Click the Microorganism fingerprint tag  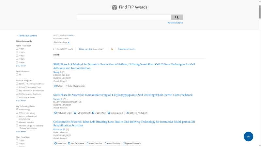click(115, 113)
